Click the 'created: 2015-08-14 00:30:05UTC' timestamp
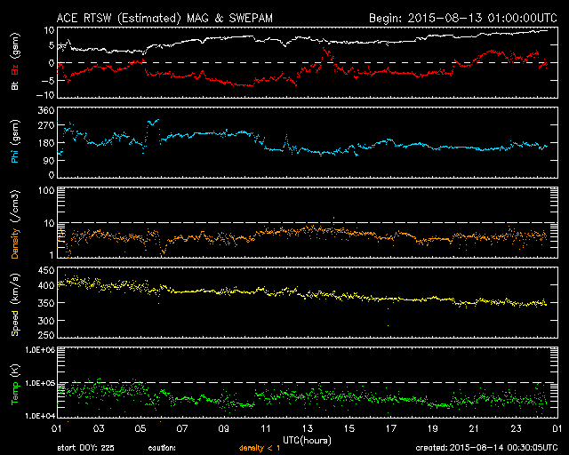The height and width of the screenshot is (455, 569). (486, 448)
